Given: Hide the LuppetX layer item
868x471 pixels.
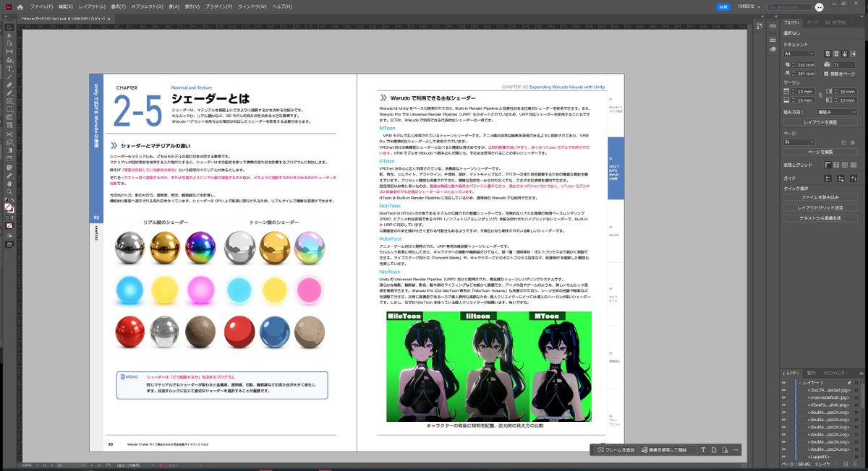Looking at the screenshot, I should pos(783,457).
